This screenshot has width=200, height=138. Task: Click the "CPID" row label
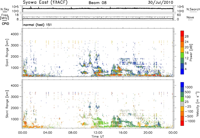5,24
